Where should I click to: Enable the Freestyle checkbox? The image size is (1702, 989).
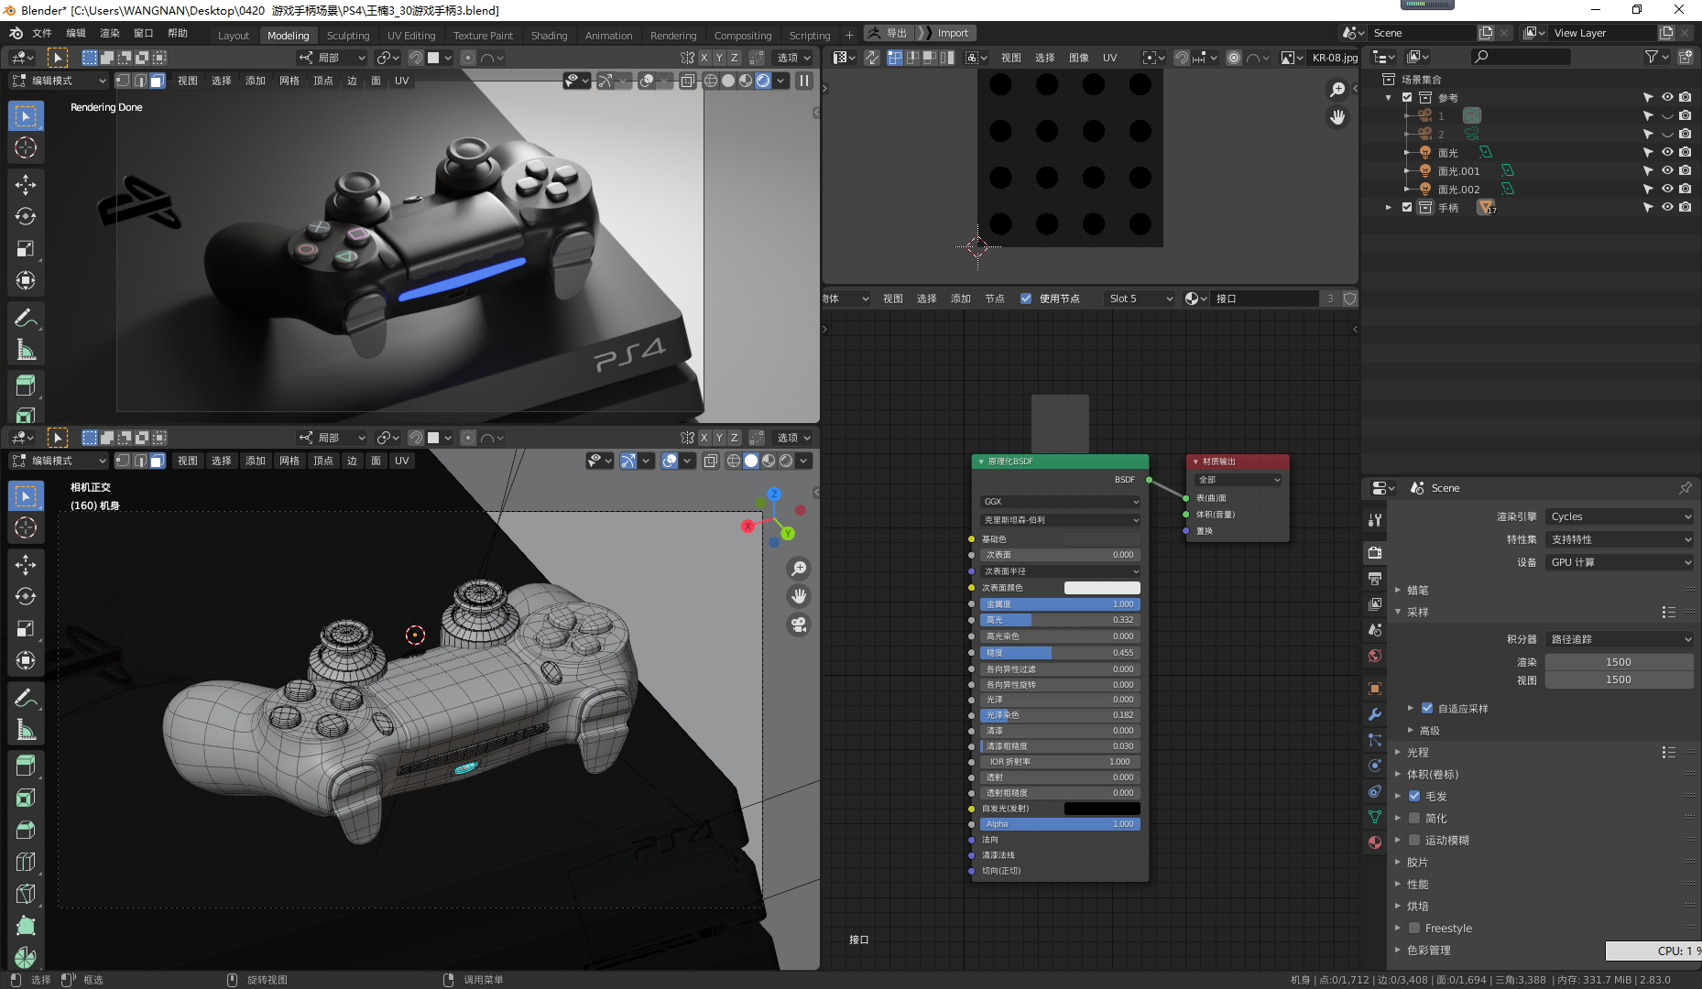[x=1414, y=928]
